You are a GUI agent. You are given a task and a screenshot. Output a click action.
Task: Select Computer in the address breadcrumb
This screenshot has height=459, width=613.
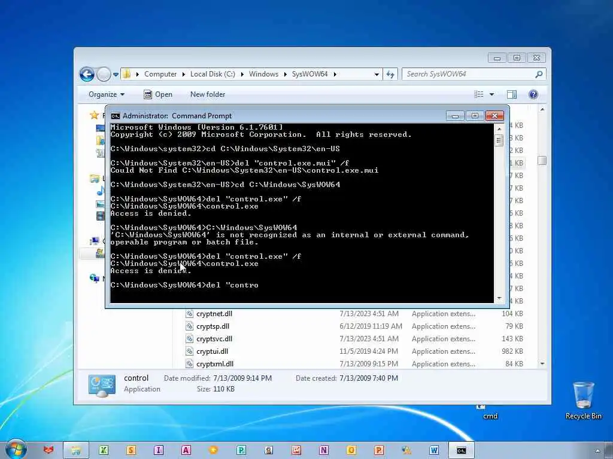click(160, 74)
